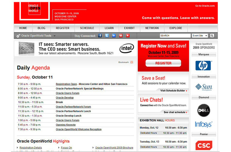
Task: Click the LinkedIn icon
Action: (114, 35)
